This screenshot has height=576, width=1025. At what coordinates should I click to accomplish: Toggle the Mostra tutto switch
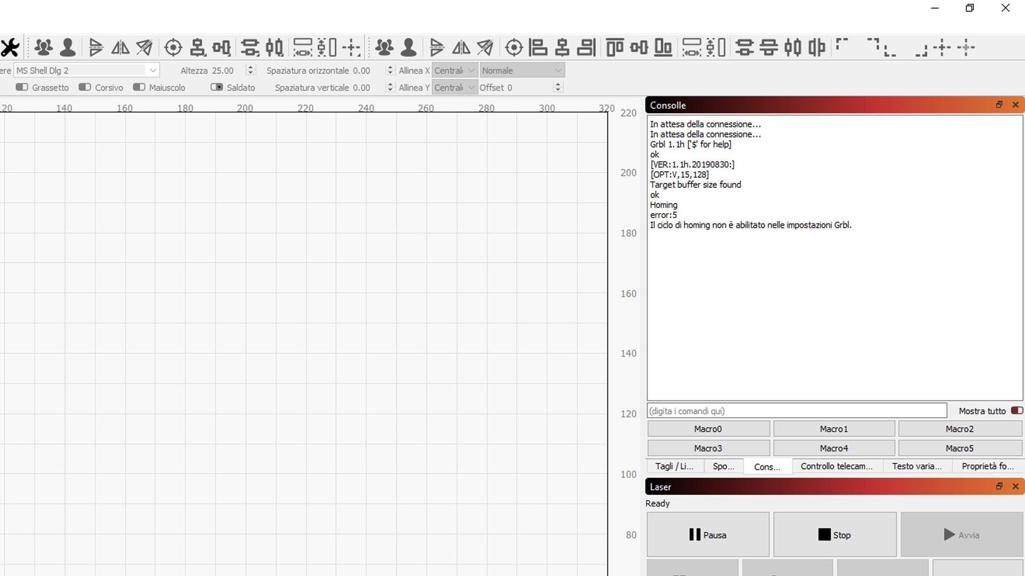point(1016,410)
